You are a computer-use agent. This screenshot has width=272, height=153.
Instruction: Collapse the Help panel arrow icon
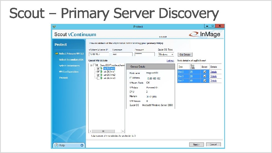(82, 145)
